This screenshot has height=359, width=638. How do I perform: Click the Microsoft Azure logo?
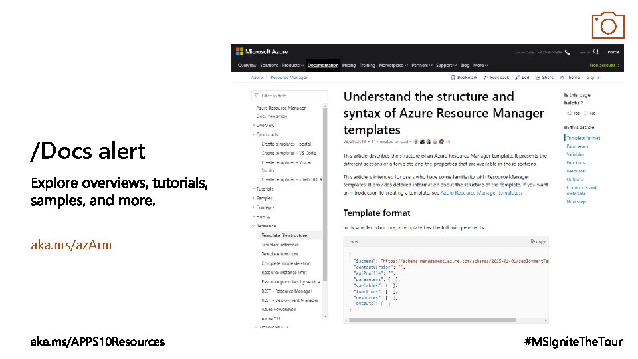tap(262, 52)
